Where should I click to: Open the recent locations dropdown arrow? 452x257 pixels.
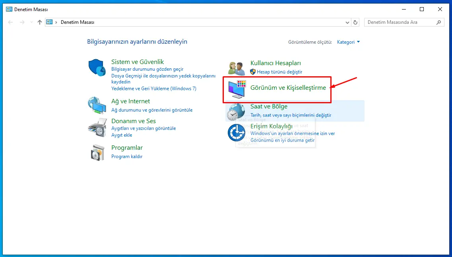click(31, 22)
